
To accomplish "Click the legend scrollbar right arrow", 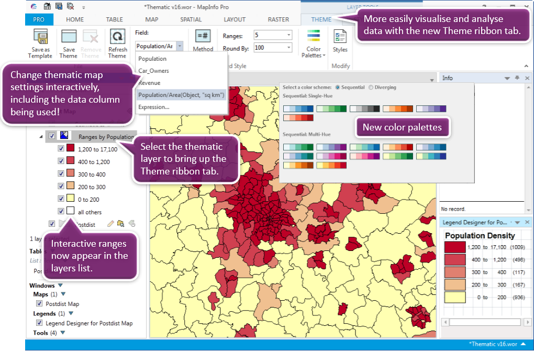I will coord(528,322).
